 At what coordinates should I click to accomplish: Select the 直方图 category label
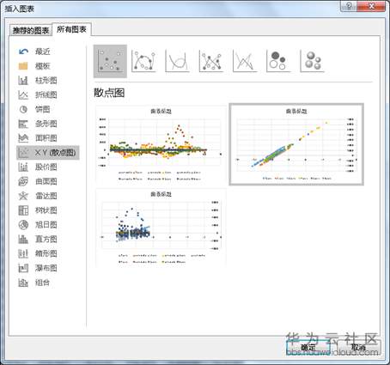(x=46, y=239)
